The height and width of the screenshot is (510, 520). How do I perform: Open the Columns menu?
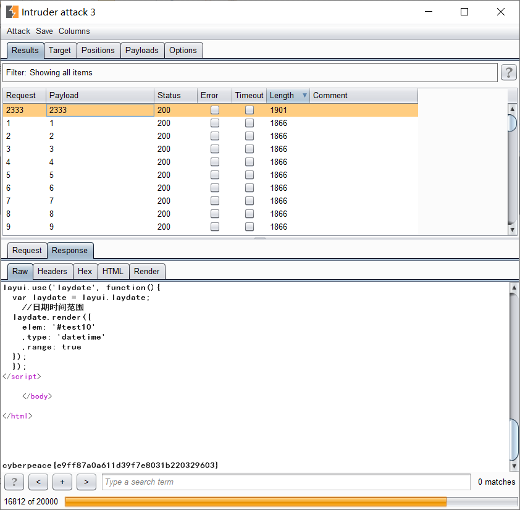[74, 31]
